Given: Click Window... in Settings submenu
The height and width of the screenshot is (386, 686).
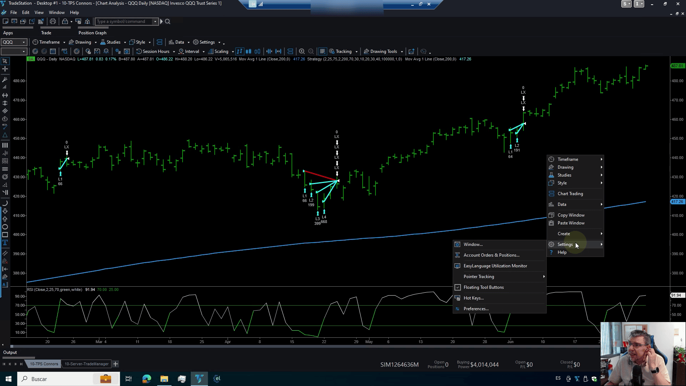Looking at the screenshot, I should [x=499, y=244].
